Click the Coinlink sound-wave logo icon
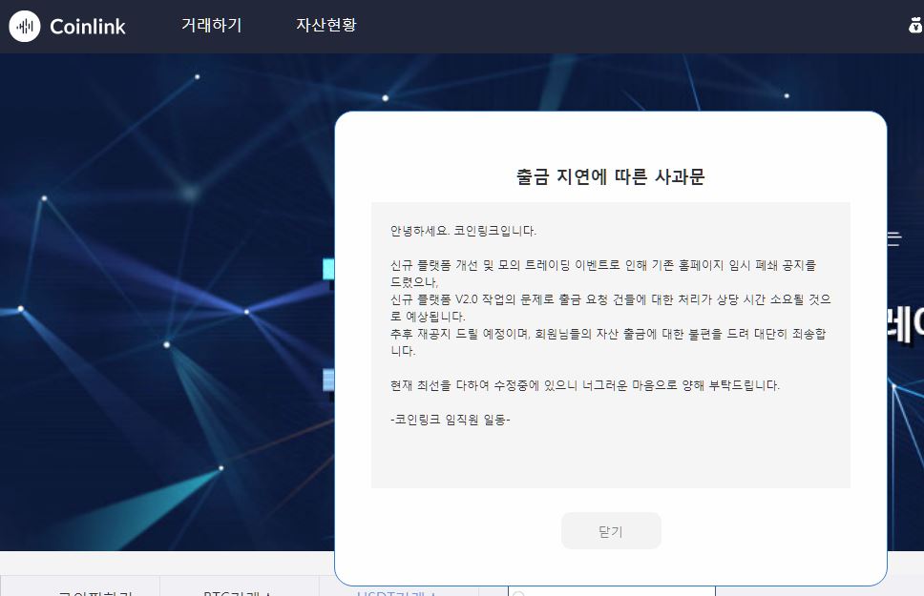The width and height of the screenshot is (924, 596). (25, 27)
